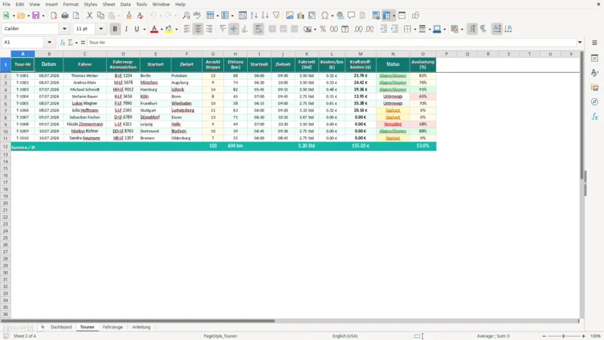Click the zoom slider handle

pyautogui.click(x=563, y=336)
